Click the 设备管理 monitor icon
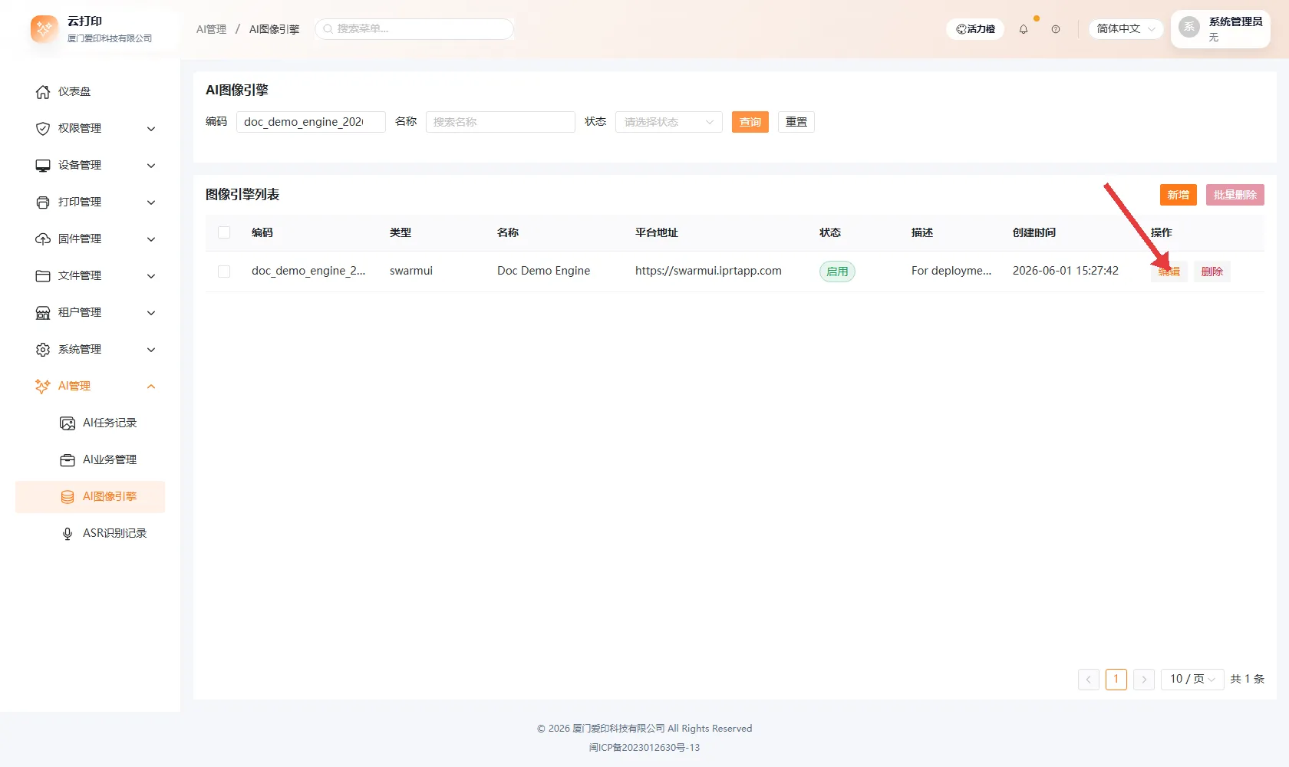 43,166
